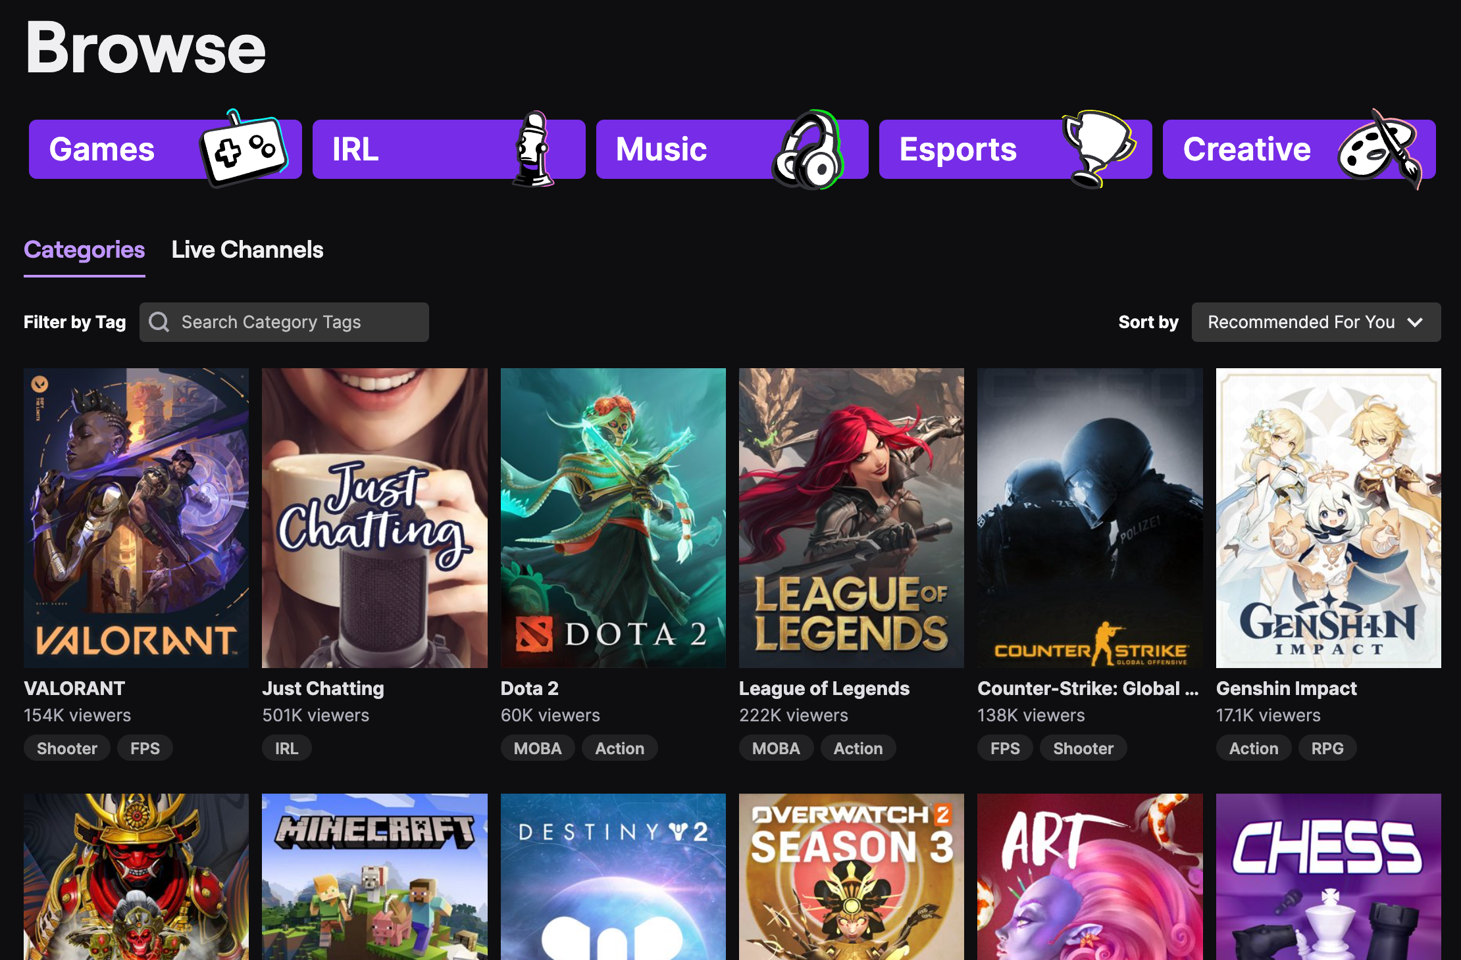The height and width of the screenshot is (960, 1461).
Task: Select the Destiny 2 cover art
Action: pos(613,876)
